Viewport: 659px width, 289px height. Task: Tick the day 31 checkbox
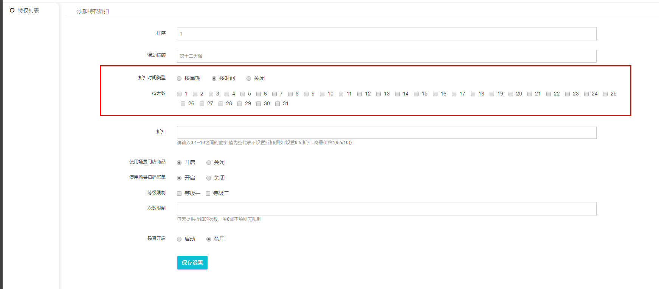278,104
